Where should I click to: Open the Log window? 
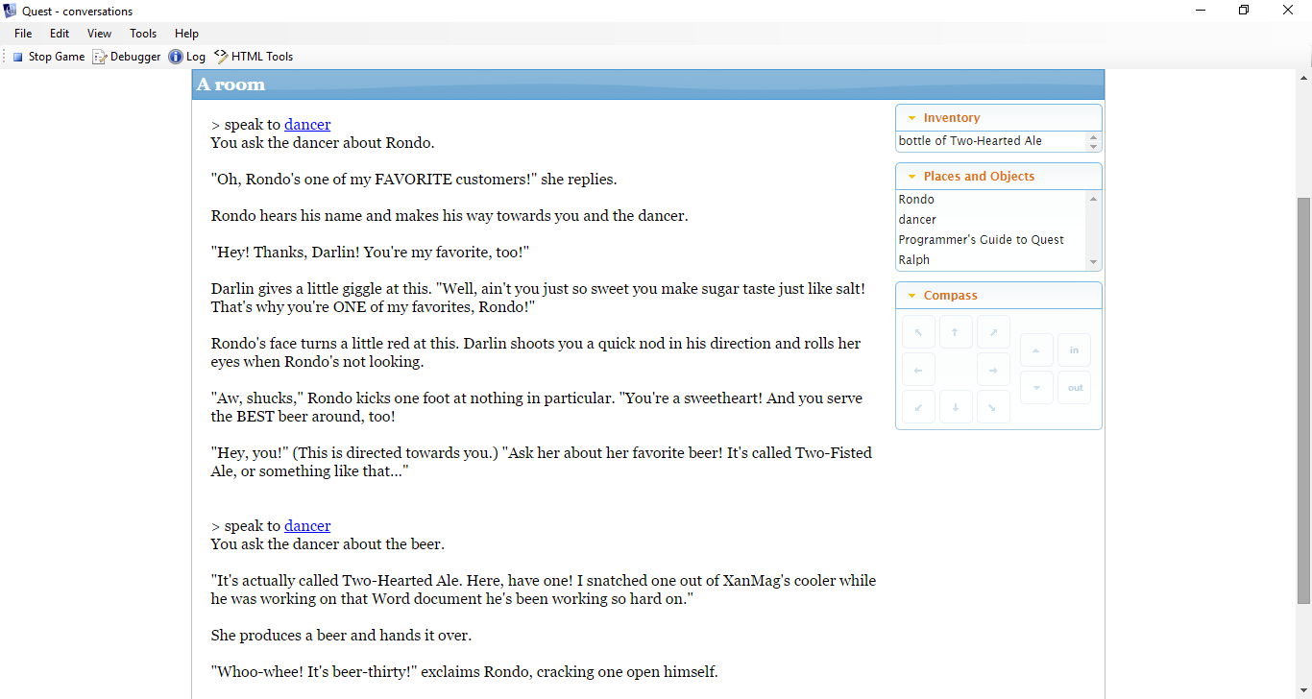click(x=186, y=57)
